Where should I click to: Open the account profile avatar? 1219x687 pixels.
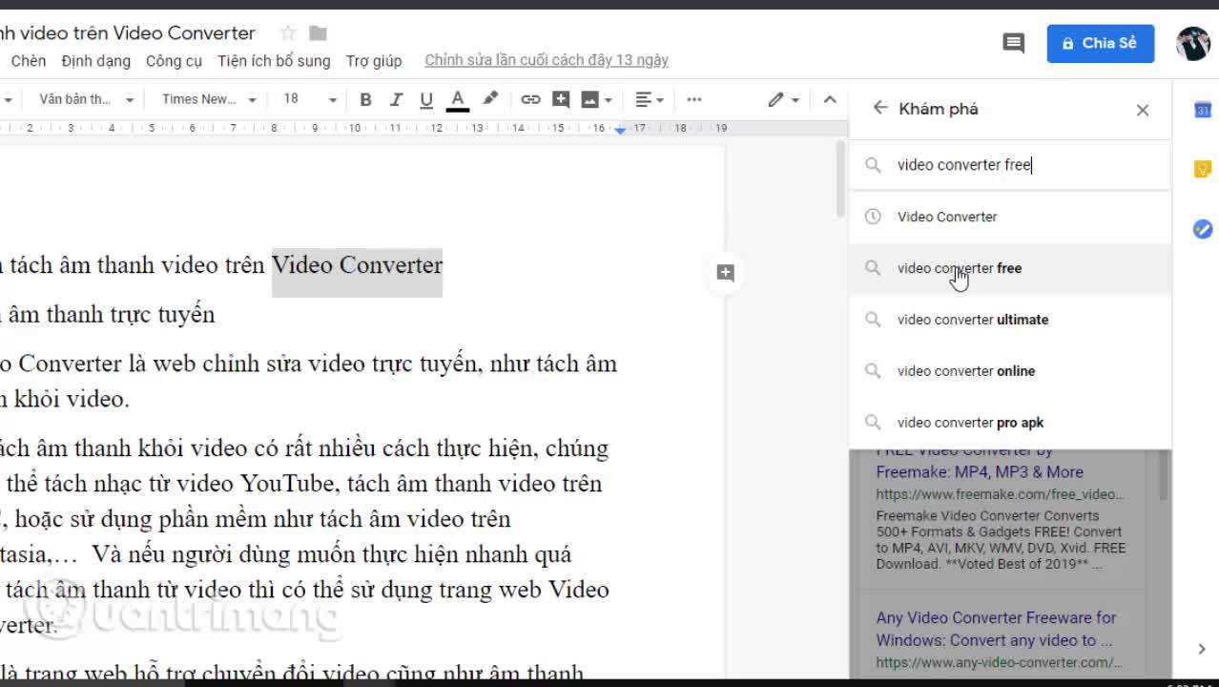(1192, 43)
